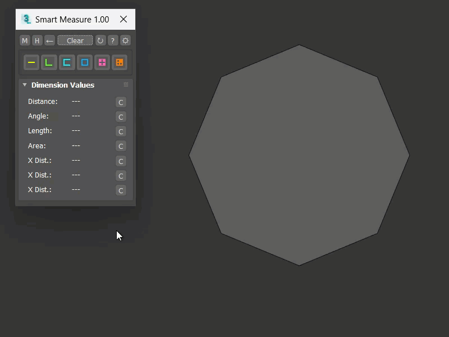449x337 pixels.
Task: Click the C button for Angle
Action: (x=121, y=117)
